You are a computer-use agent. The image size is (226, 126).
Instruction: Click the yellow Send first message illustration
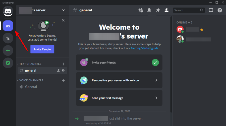coord(84,98)
